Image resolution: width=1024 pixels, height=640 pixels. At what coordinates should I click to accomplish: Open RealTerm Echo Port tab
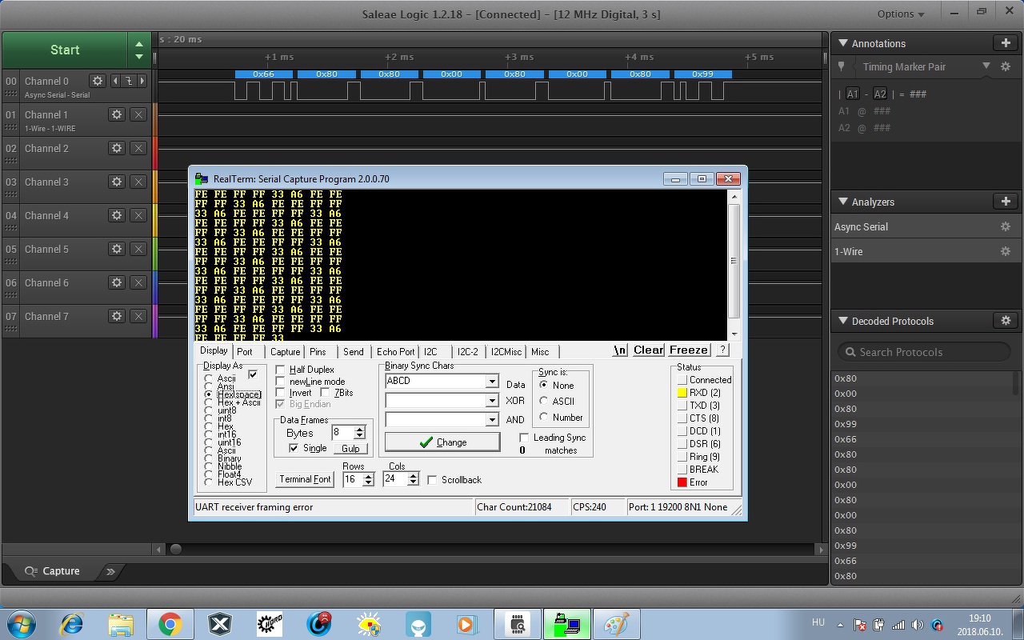click(x=395, y=351)
